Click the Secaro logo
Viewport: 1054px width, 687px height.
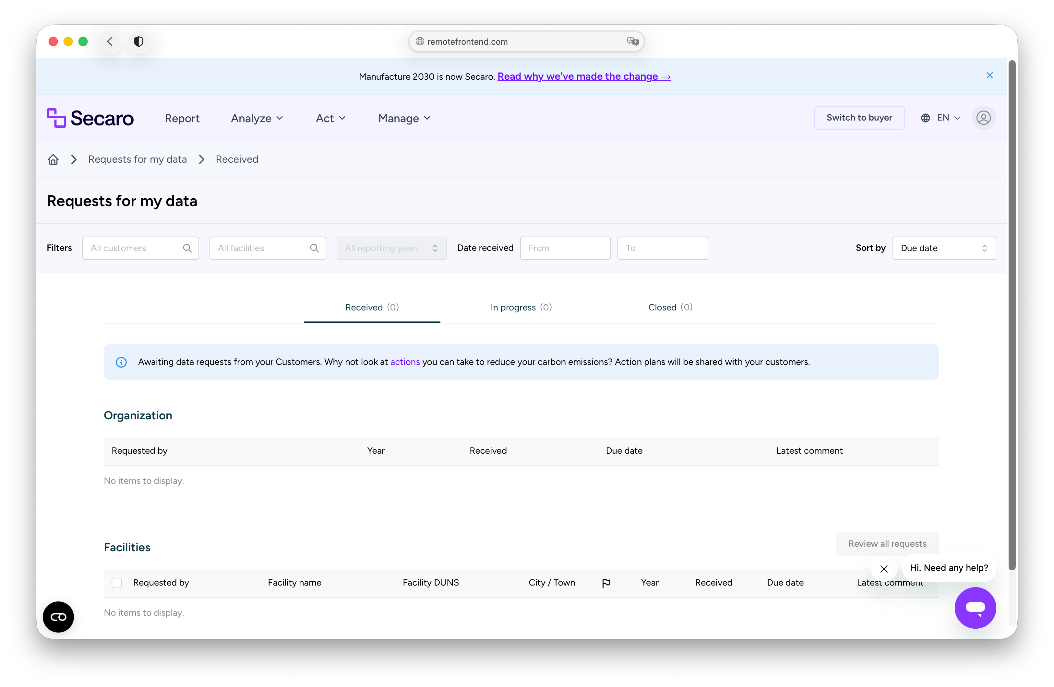(x=90, y=118)
